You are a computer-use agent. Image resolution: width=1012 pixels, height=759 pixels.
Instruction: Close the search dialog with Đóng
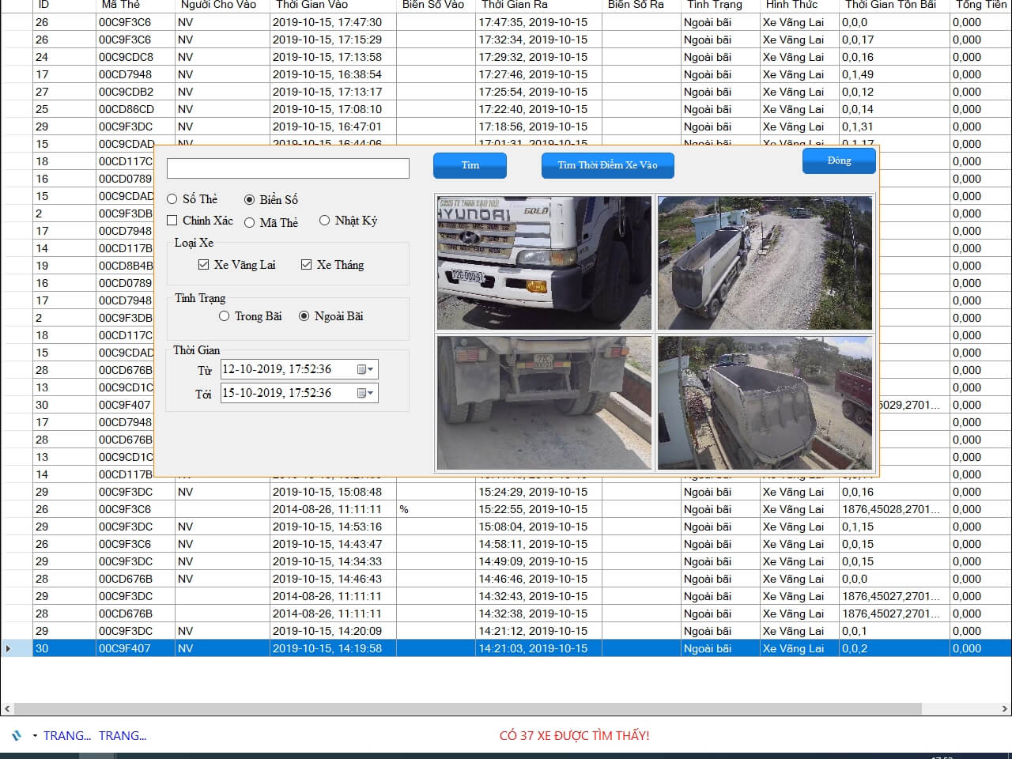839,160
